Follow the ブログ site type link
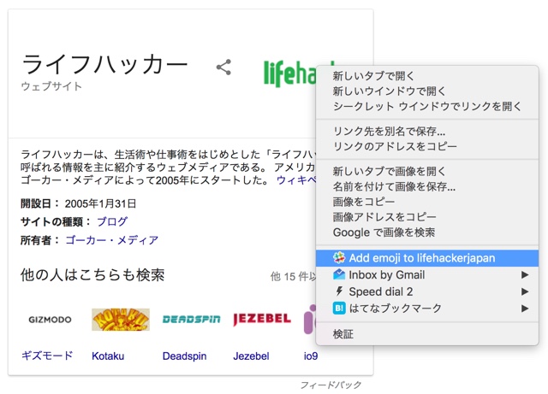Viewport: 548px width, 394px height. tap(112, 221)
